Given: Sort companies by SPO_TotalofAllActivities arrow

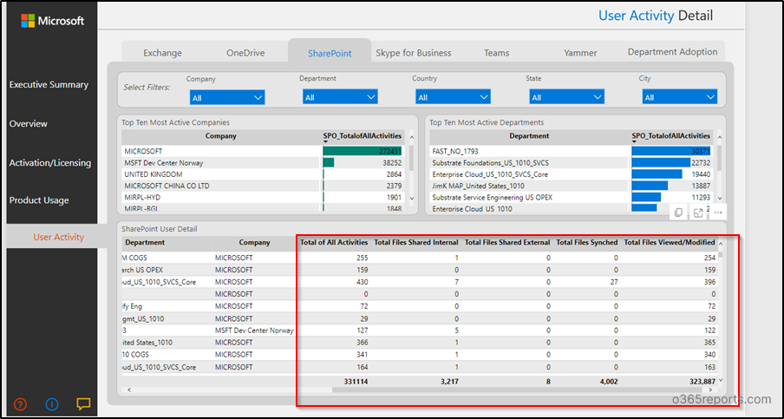Looking at the screenshot, I should coord(326,142).
